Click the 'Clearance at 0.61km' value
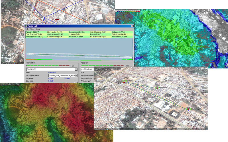Viewport: 228px width, 142px height. (x=77, y=32)
